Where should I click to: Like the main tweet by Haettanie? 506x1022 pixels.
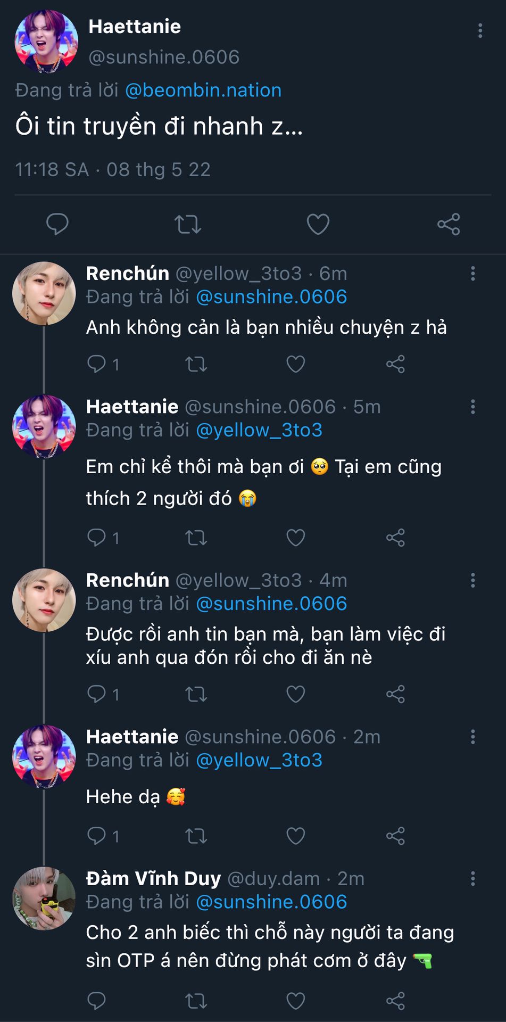pyautogui.click(x=318, y=224)
